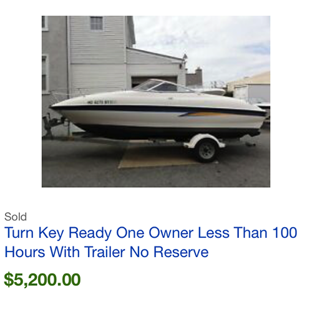
Task: Open the boat listing thumbnail photo
Action: [156, 101]
